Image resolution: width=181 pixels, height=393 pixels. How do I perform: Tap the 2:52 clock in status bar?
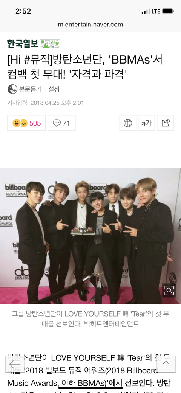[23, 11]
